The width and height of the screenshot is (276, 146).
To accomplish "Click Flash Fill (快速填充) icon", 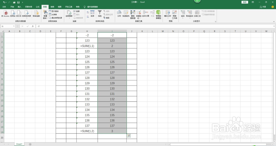I will click(126, 14).
